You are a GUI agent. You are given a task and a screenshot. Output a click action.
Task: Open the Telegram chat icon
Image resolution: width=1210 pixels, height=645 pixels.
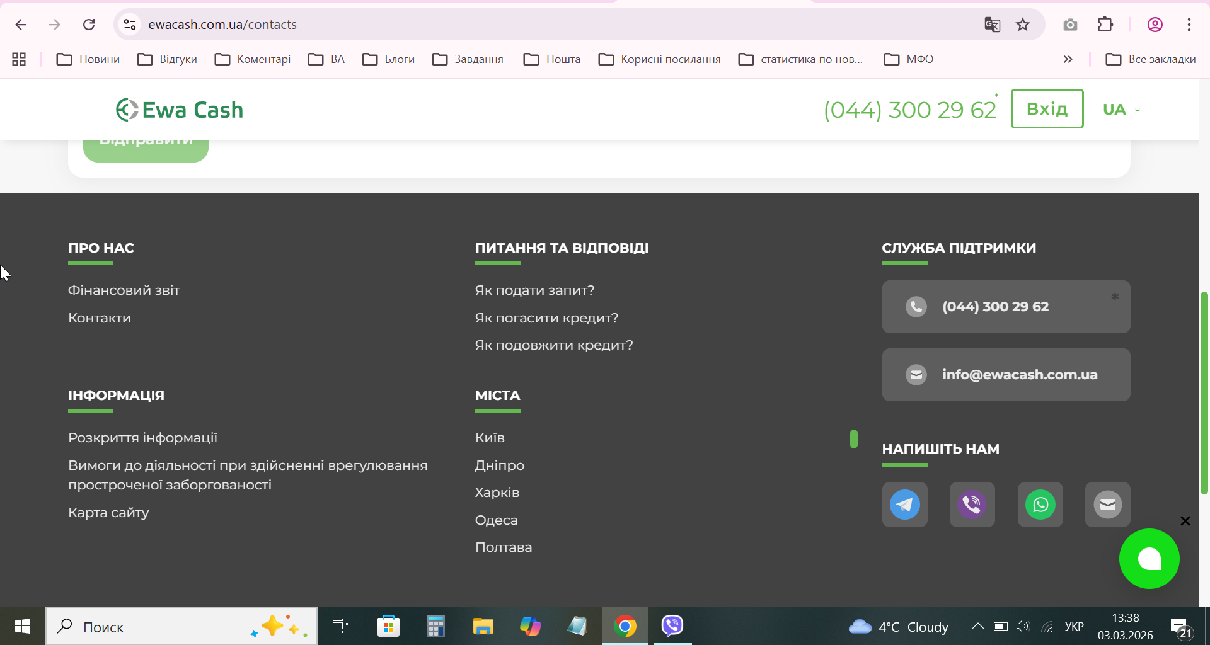pos(904,505)
